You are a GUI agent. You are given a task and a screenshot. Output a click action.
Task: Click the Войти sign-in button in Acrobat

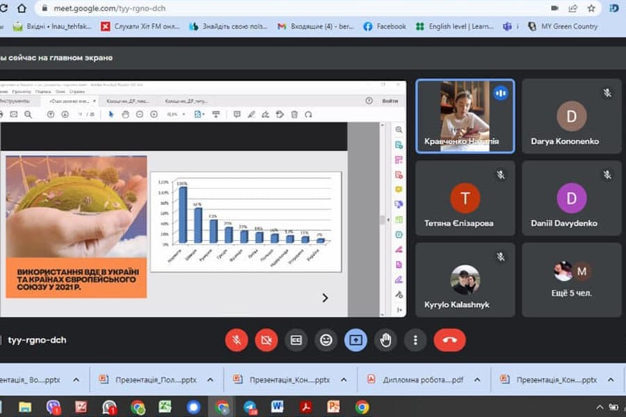tap(390, 101)
